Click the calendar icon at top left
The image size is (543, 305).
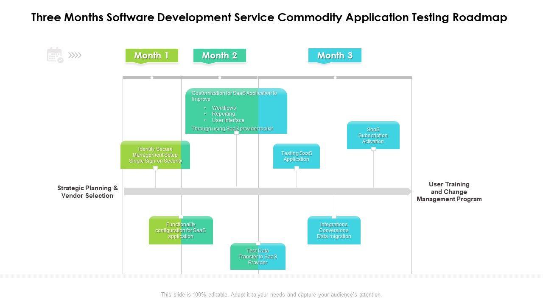55,55
